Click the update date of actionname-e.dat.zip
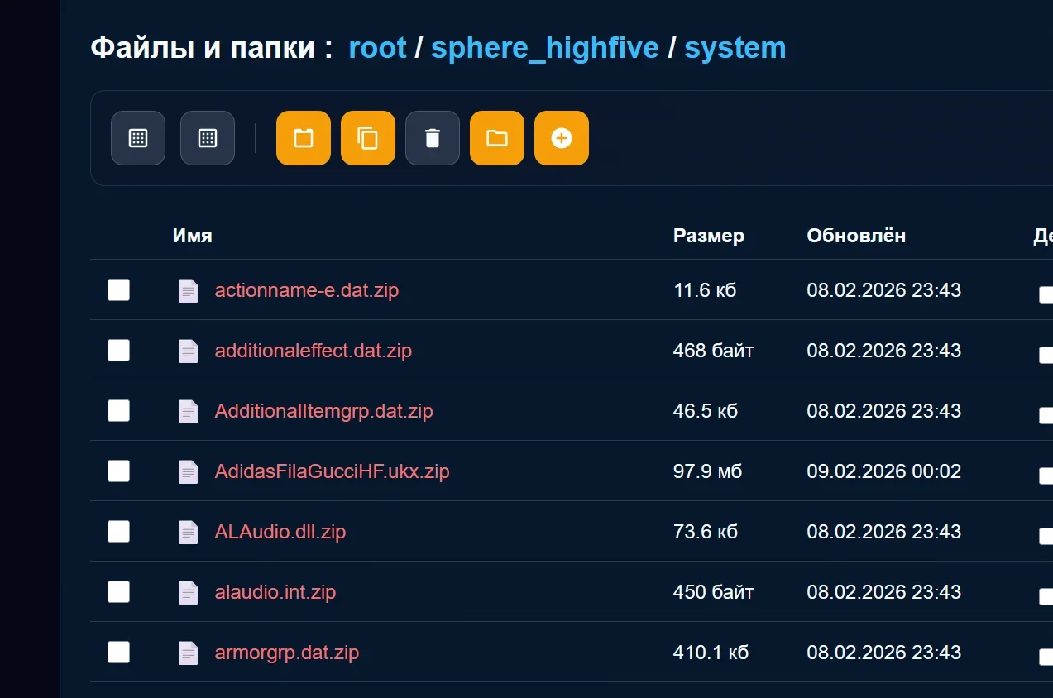1053x698 pixels. coord(884,290)
